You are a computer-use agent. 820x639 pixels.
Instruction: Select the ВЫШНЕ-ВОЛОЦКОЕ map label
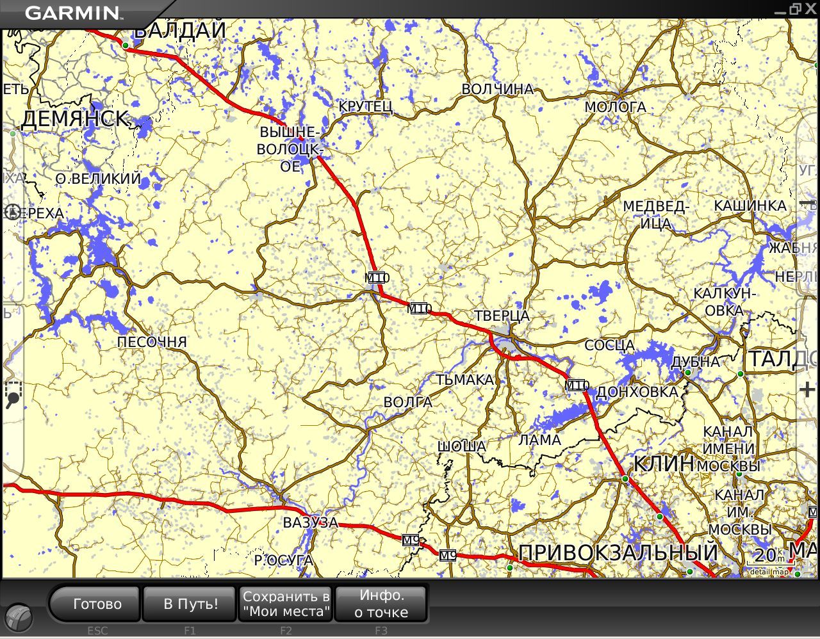tap(290, 149)
